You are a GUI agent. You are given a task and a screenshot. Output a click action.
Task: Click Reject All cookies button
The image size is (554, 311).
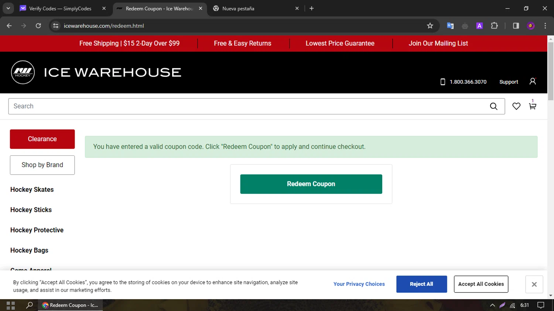(421, 284)
